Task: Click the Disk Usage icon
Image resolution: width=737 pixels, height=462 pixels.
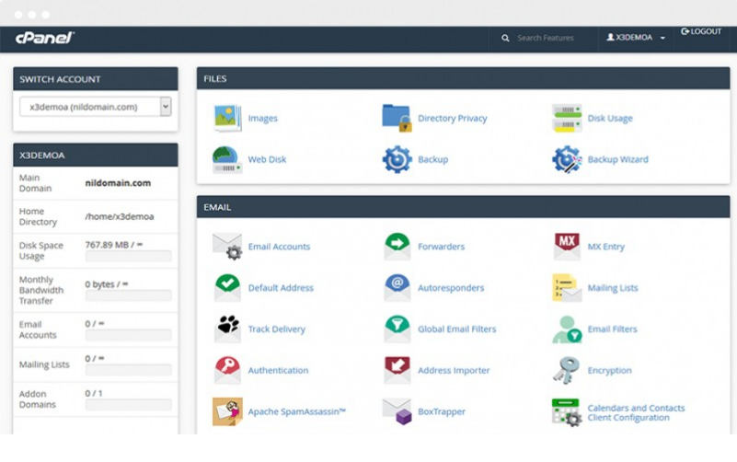Action: tap(567, 118)
